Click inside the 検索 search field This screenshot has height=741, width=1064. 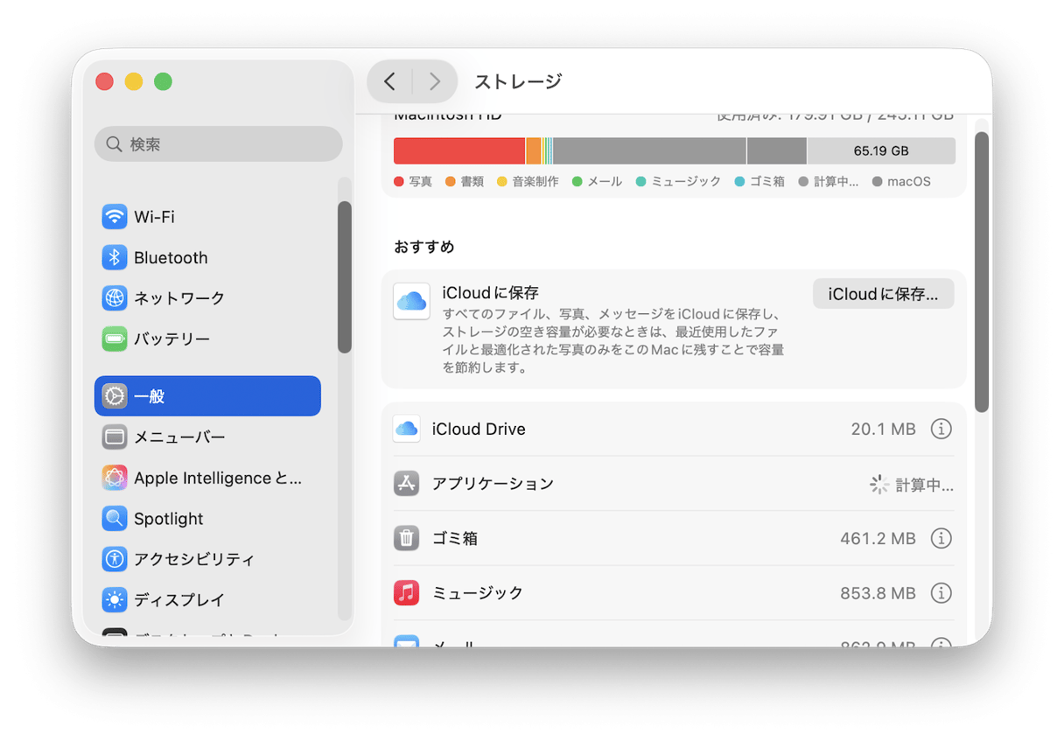(x=218, y=143)
